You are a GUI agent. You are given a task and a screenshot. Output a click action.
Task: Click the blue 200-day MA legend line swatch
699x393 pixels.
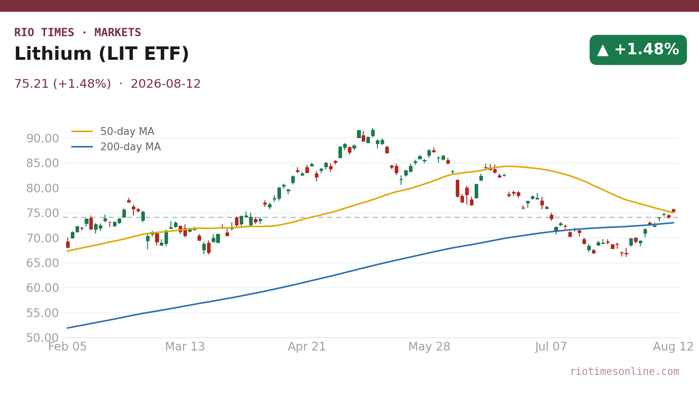(x=82, y=147)
